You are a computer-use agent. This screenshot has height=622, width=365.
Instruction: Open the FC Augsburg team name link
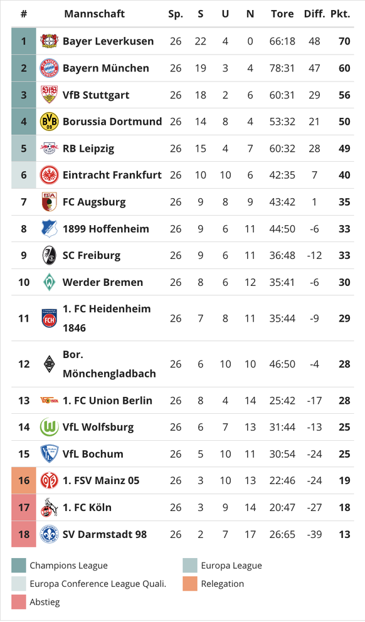click(94, 202)
